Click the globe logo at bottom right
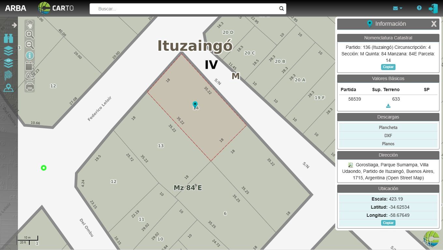This screenshot has width=443, height=250. 432,239
